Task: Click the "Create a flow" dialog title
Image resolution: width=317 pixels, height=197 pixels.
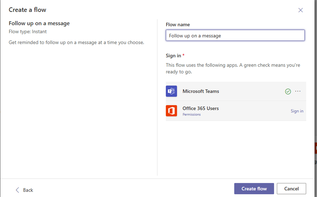Action: (x=28, y=10)
